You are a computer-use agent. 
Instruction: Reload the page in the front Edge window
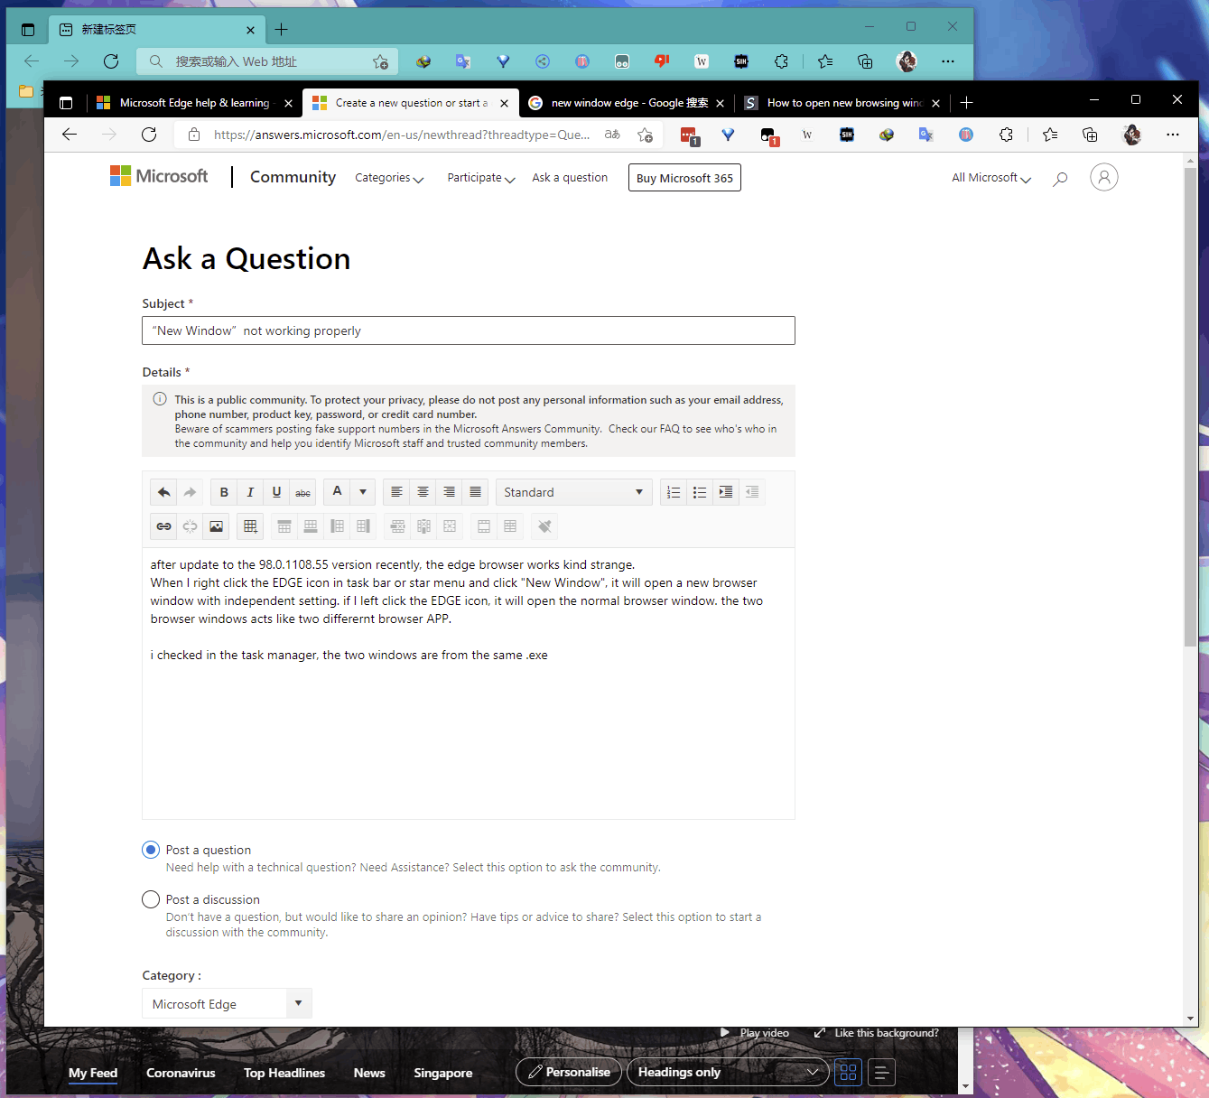click(x=149, y=135)
